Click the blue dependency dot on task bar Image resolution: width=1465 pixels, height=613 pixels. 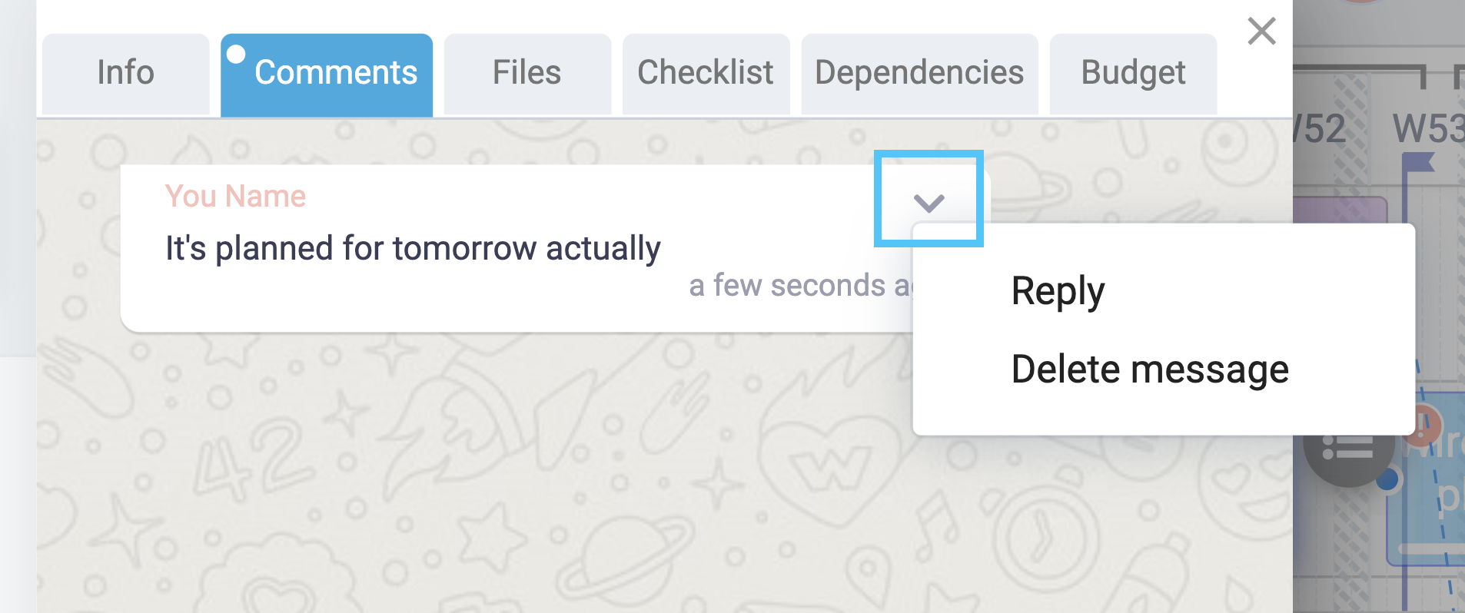pos(1387,480)
